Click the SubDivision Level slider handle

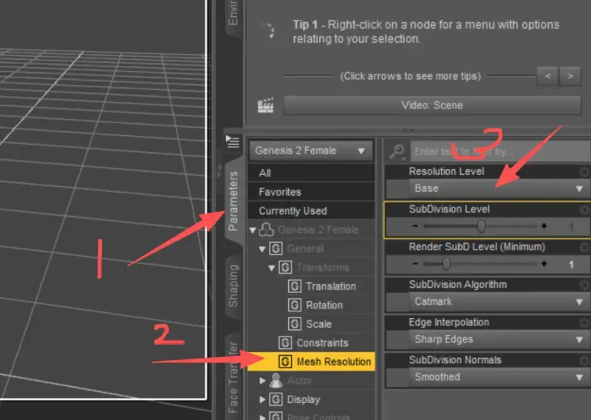click(481, 226)
